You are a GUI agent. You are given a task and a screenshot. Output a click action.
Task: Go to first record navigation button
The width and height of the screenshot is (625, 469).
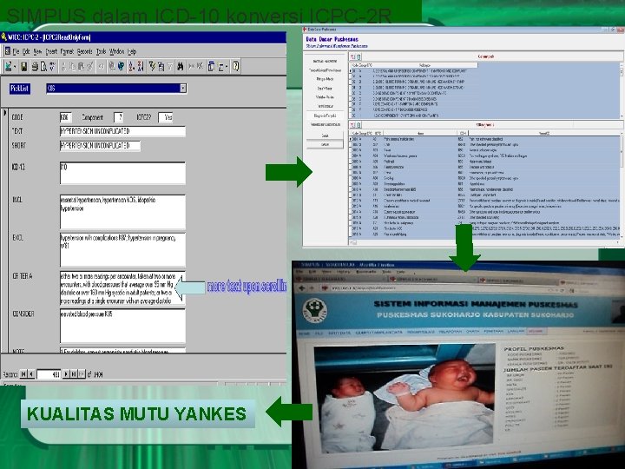point(23,374)
